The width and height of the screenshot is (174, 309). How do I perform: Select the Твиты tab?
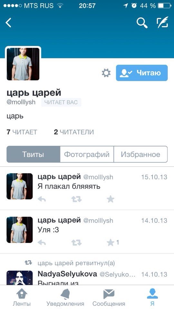[33, 154]
